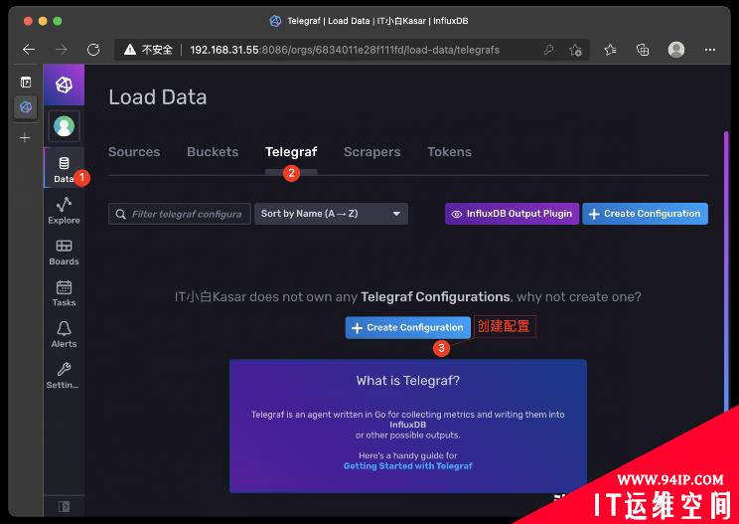Screen dimensions: 739x524
Task: Add this page to favorites star icon
Action: (575, 50)
